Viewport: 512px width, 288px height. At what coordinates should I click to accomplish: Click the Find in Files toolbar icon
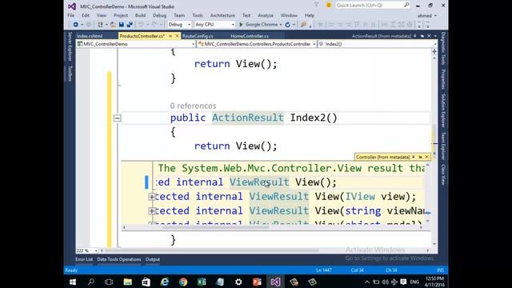pos(304,25)
